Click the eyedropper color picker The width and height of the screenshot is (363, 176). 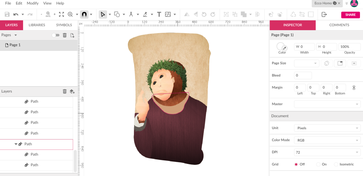(284, 48)
